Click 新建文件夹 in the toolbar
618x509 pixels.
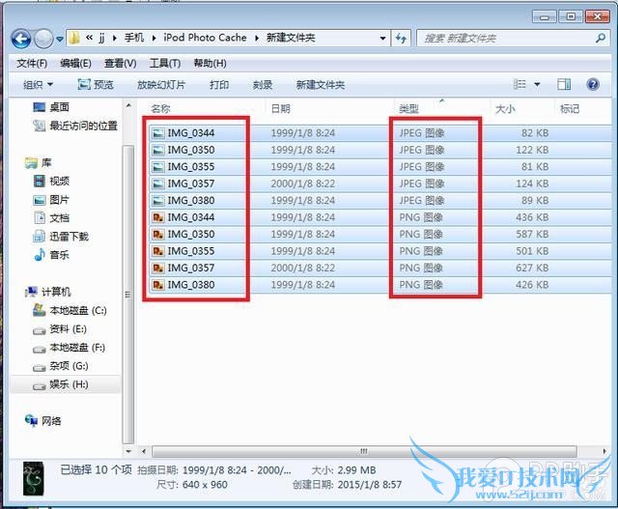pos(321,85)
